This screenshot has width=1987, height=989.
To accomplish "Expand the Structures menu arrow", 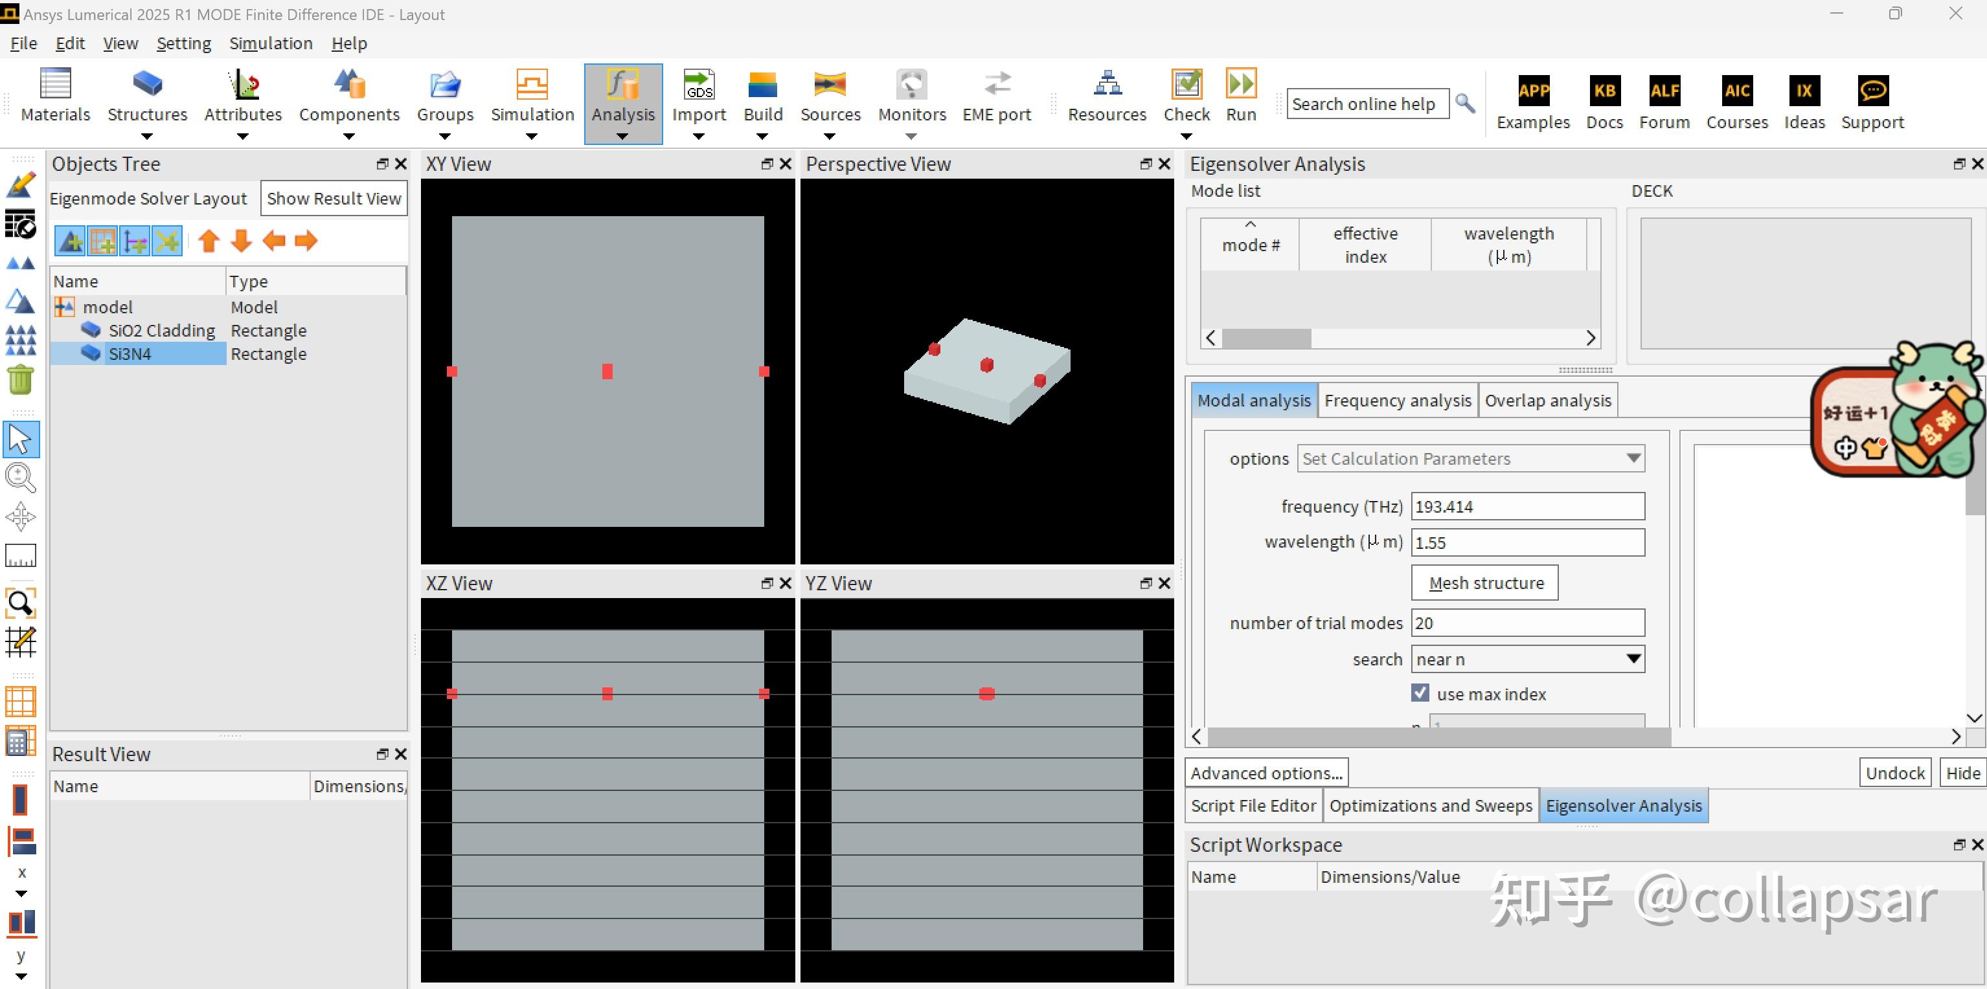I will pos(147,137).
